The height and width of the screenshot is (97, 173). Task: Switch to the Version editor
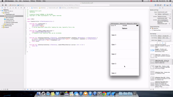point(161,5)
